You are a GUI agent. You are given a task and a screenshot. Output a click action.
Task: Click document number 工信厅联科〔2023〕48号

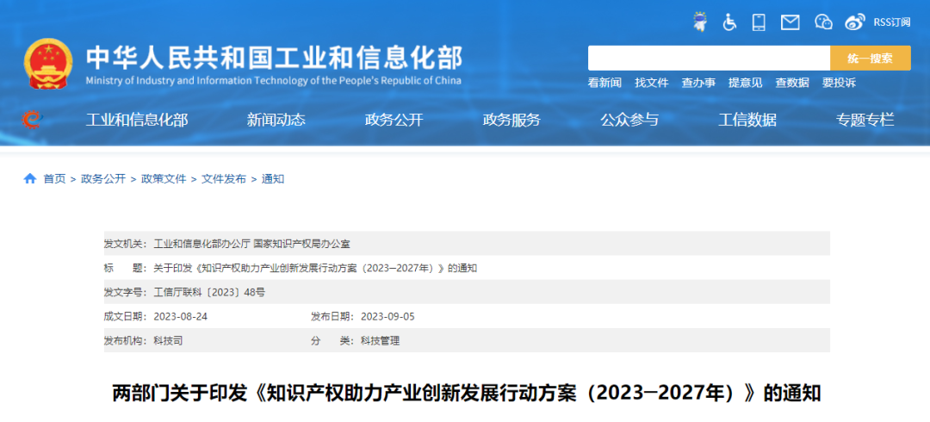click(x=209, y=292)
